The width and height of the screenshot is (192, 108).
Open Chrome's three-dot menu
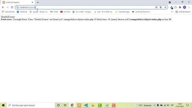click(189, 7)
